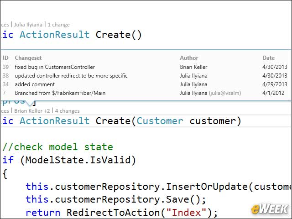Click the 'Date' column header

(x=268, y=58)
